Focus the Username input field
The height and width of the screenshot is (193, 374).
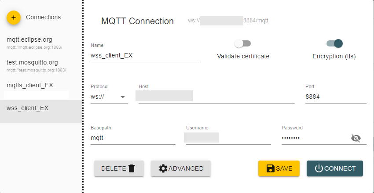click(228, 138)
